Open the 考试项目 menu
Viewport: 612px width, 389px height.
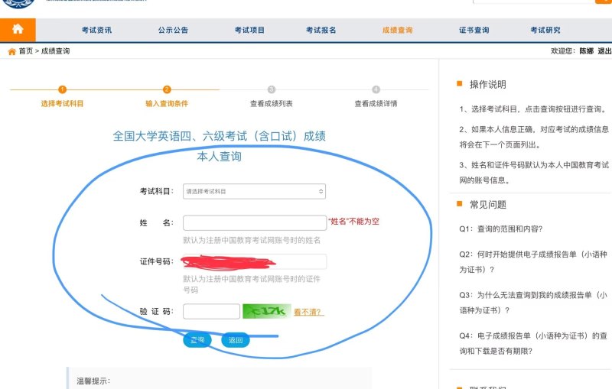click(249, 30)
